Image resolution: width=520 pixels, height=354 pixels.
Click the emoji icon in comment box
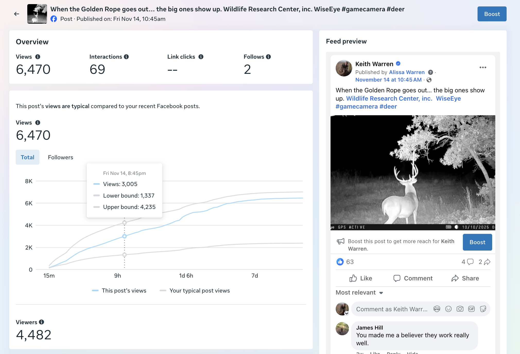click(x=448, y=309)
